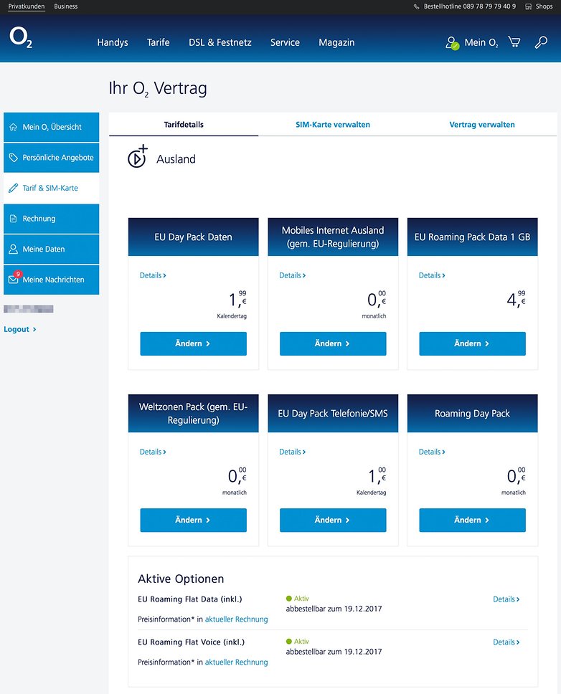Viewport: 561px width, 694px height.
Task: Click the Shops text link
Action: point(544,6)
